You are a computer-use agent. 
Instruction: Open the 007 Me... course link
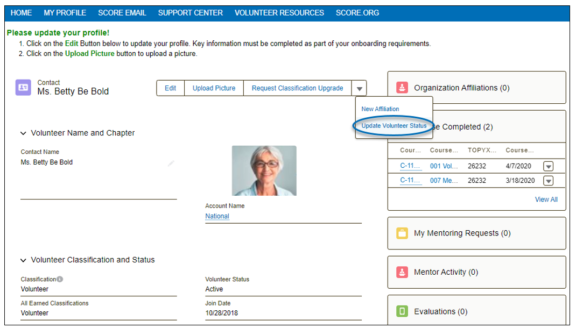[x=444, y=181]
